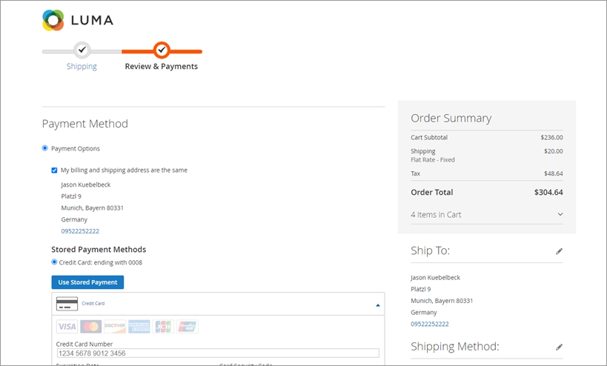Uncheck billing and shipping address are the same
This screenshot has width=607, height=366.
(x=54, y=170)
